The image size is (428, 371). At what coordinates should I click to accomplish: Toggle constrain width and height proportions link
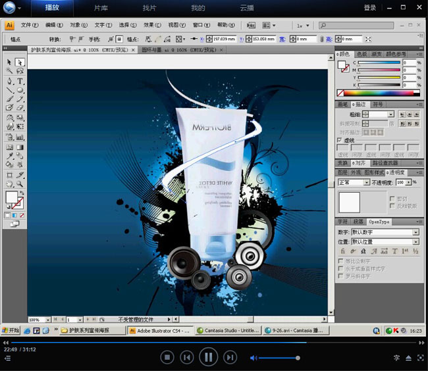(321, 39)
